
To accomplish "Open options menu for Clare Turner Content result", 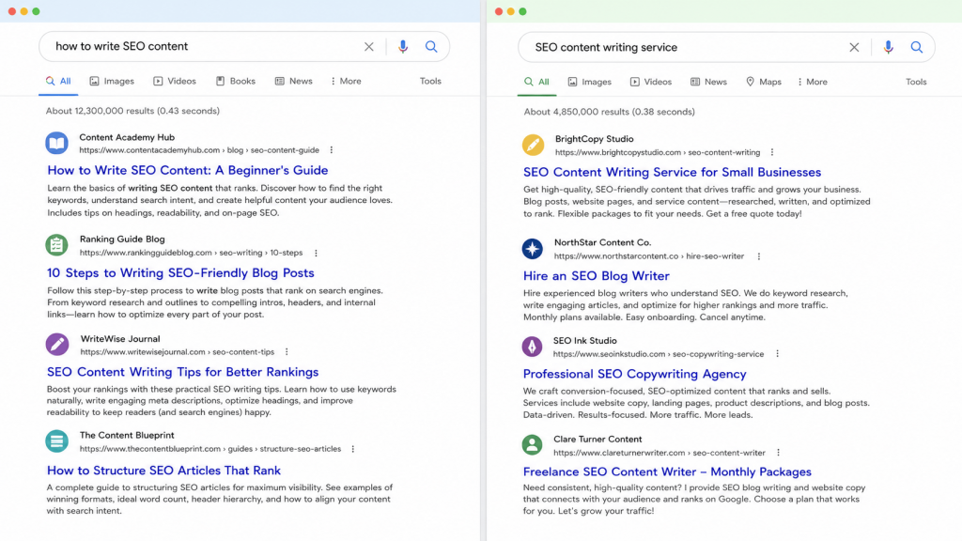I will pos(778,453).
